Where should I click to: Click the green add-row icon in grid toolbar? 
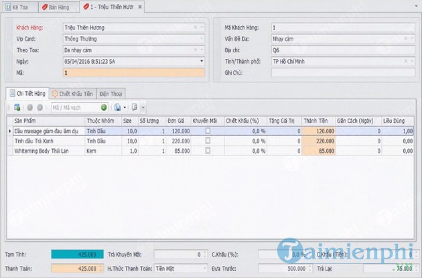click(x=17, y=107)
